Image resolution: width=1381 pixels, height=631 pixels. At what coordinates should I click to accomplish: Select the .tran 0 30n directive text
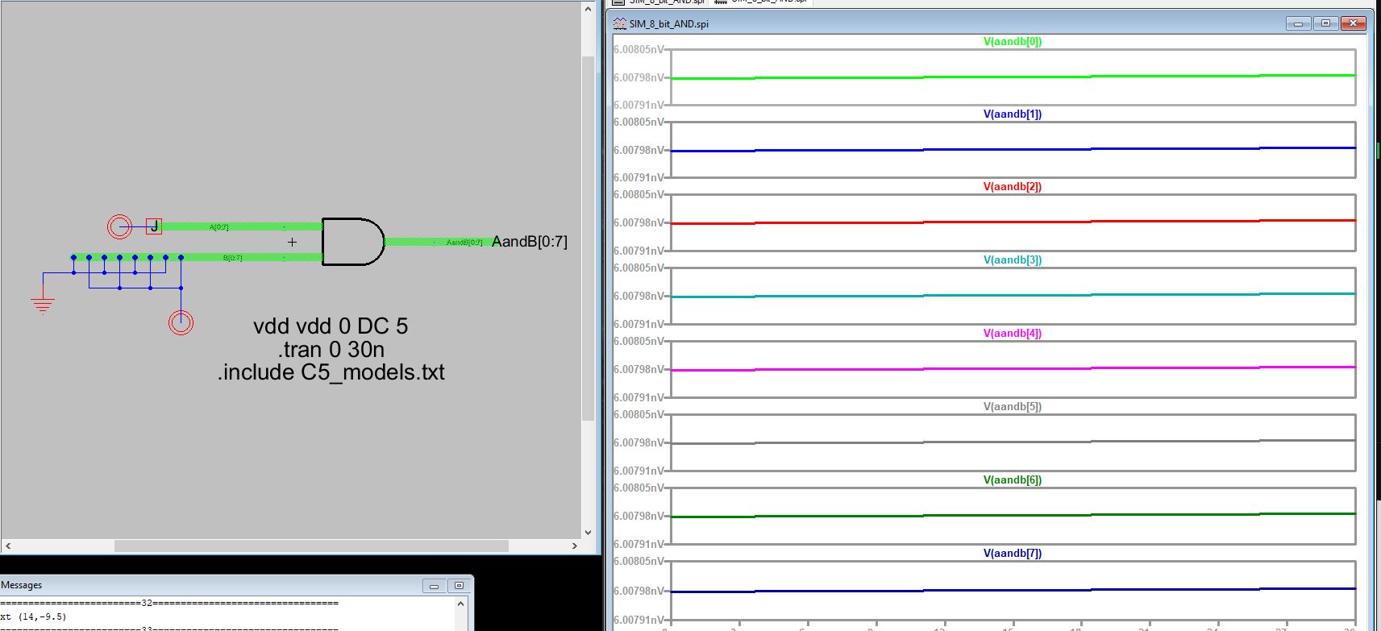point(331,349)
